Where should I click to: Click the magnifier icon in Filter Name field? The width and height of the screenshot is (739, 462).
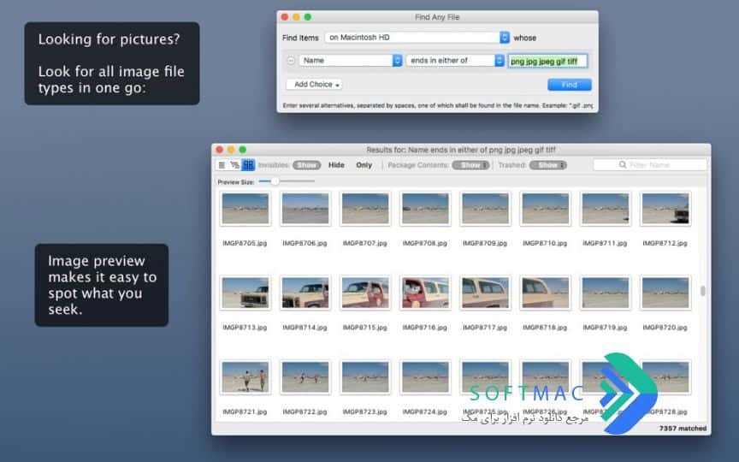(623, 165)
